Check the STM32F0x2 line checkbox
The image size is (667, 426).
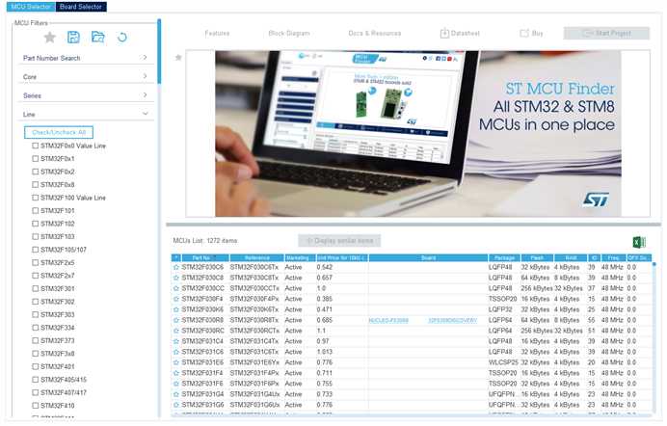[x=36, y=172]
